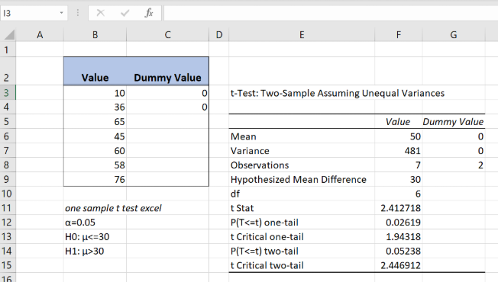The width and height of the screenshot is (498, 282).
Task: Select Hypothesized Mean Difference value 30
Action: [x=399, y=179]
